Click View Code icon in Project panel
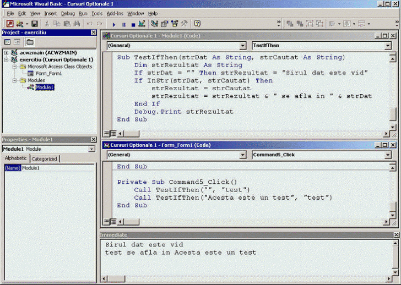 tap(7, 42)
